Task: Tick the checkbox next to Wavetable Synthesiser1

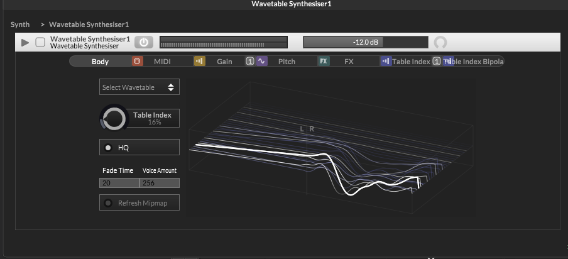Action: pos(40,42)
